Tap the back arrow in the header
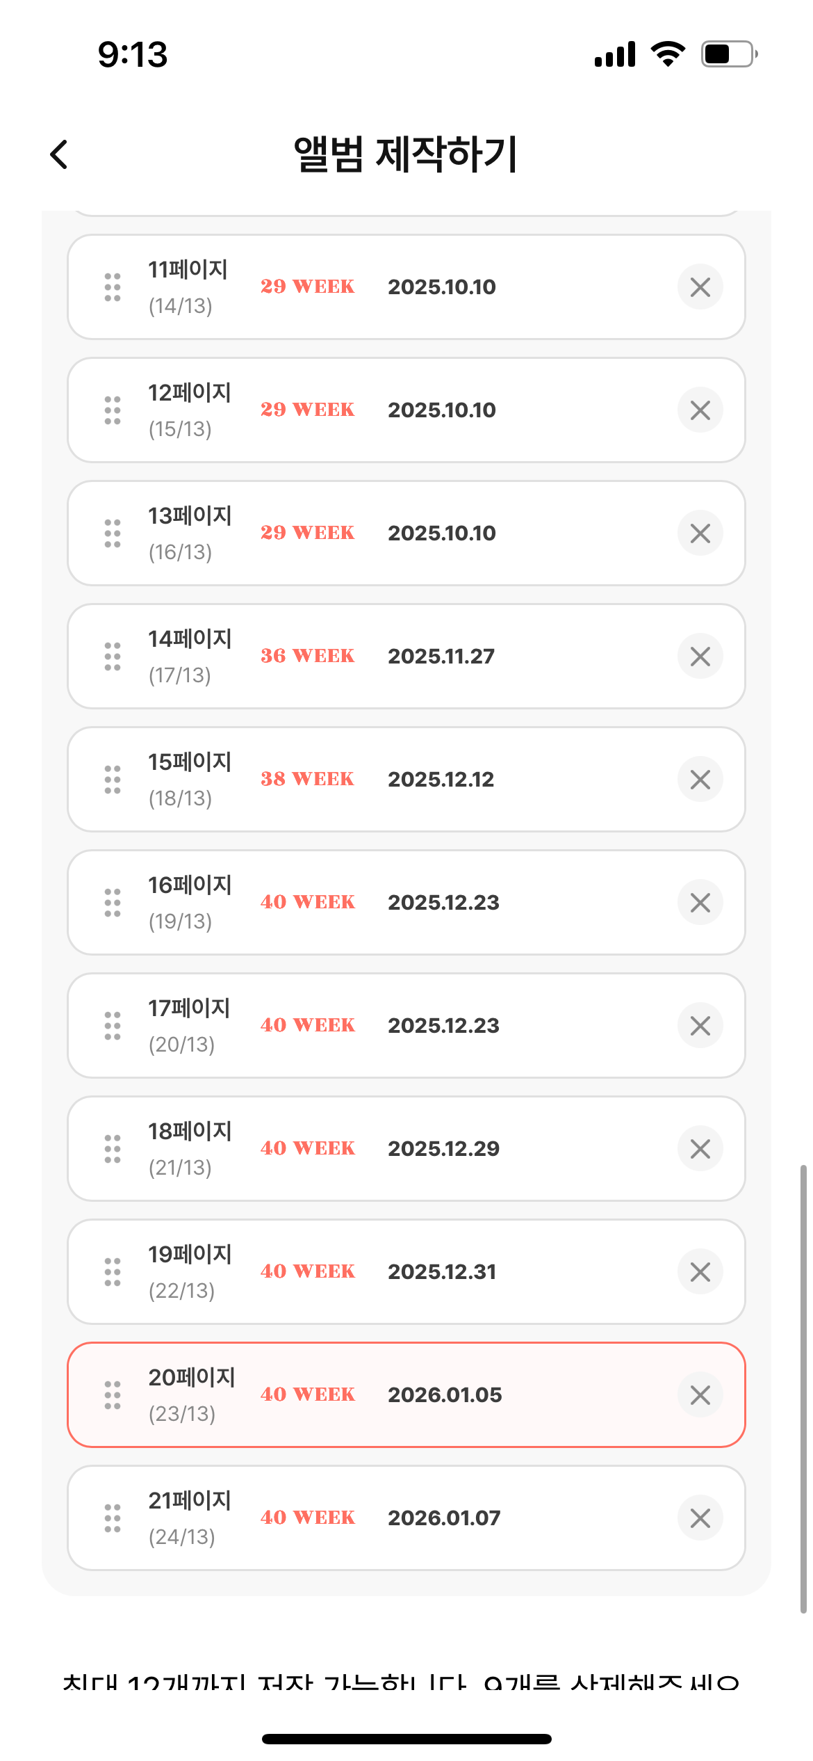 click(x=60, y=154)
